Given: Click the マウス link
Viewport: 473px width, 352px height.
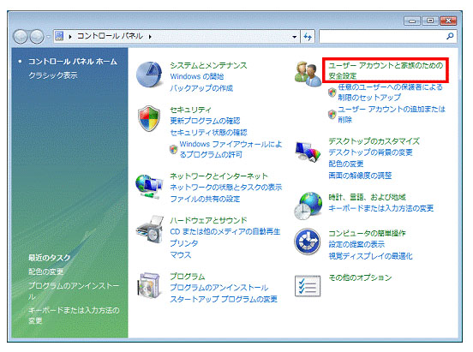Looking at the screenshot, I should coord(181,255).
